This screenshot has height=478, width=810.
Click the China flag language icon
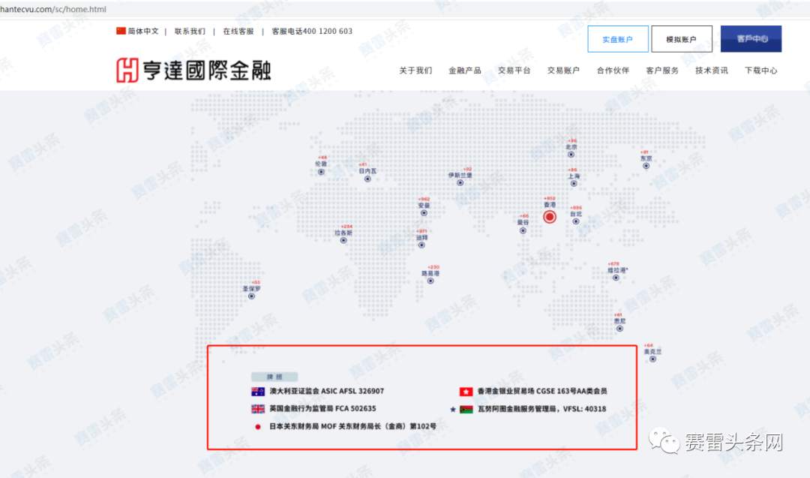point(121,31)
